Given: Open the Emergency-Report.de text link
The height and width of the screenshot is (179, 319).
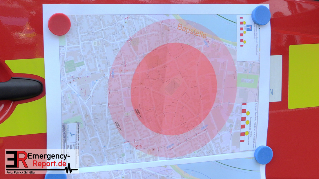Looking at the screenshot, I should tap(48, 160).
